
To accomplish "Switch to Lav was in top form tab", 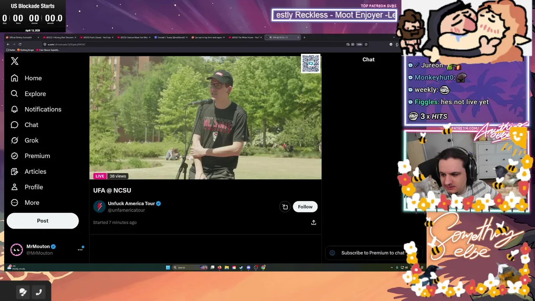I will 208,38.
